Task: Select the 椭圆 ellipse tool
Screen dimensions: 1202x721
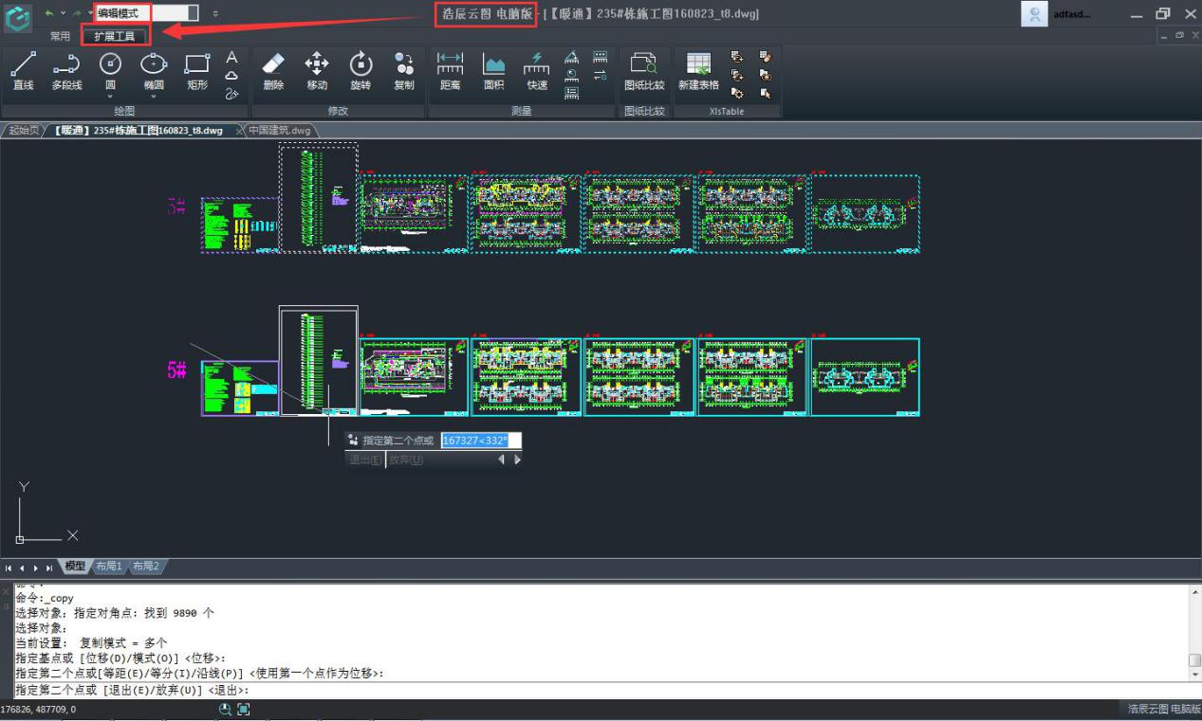Action: pos(154,72)
